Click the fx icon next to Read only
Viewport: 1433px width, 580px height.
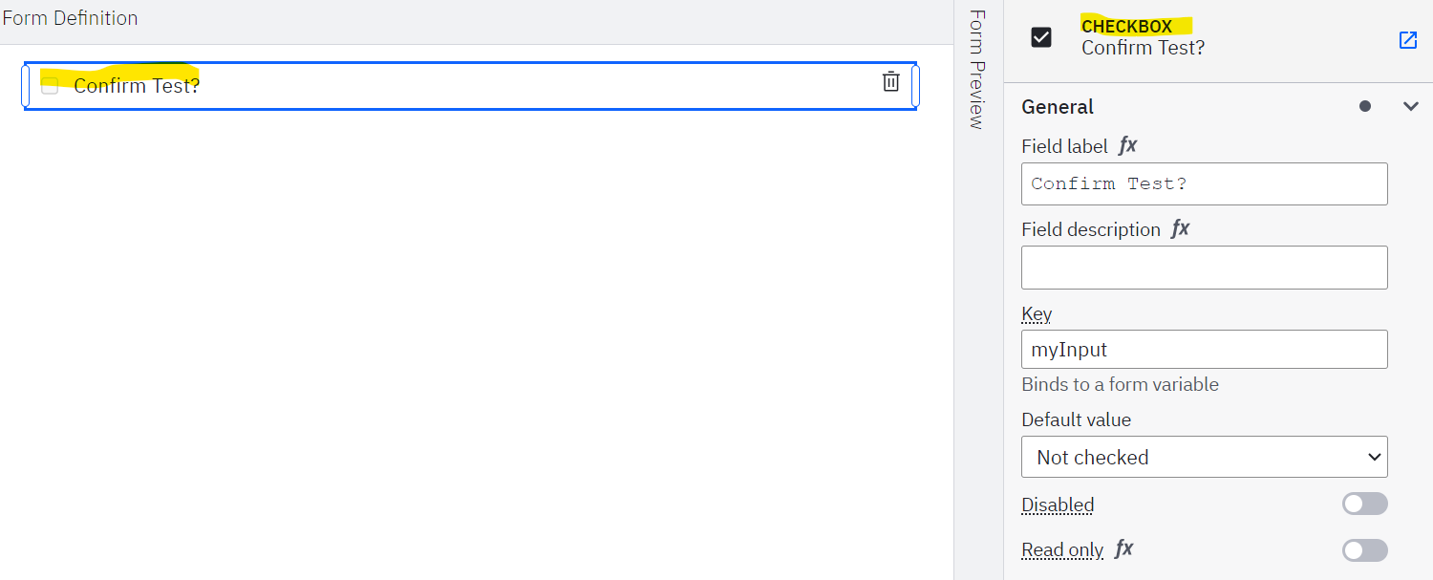click(1124, 549)
